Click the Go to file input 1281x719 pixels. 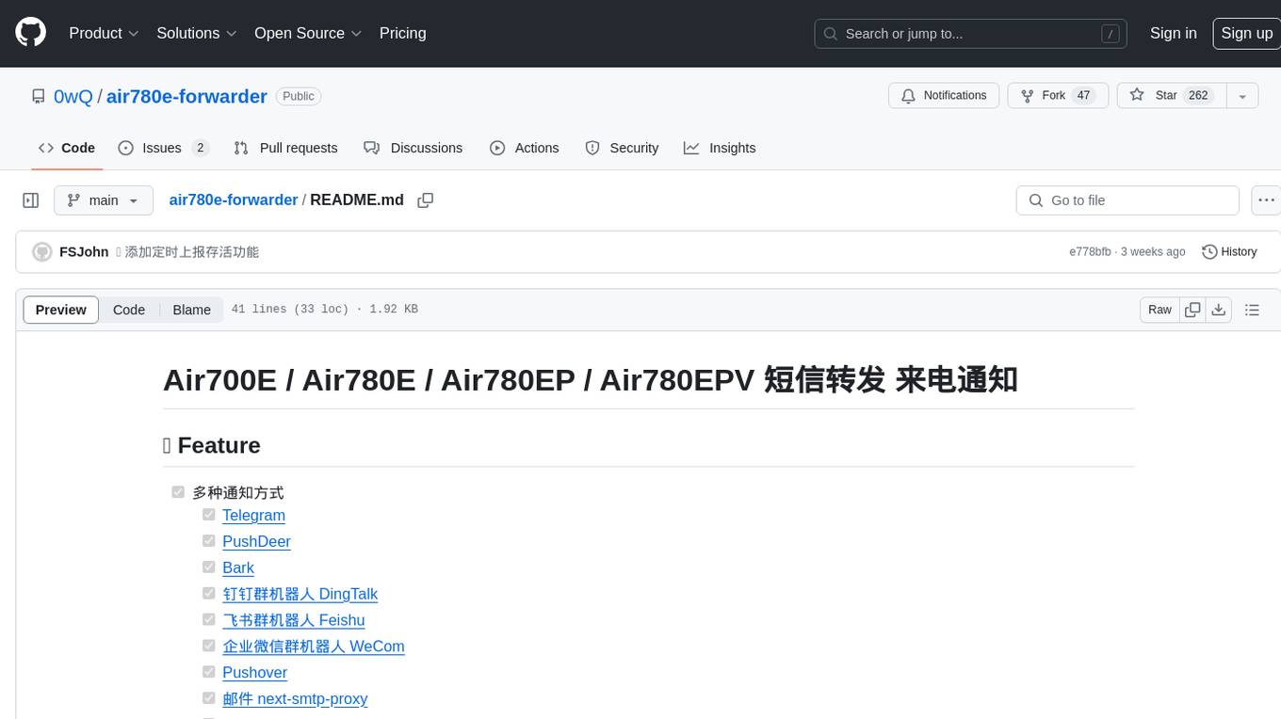1127,200
